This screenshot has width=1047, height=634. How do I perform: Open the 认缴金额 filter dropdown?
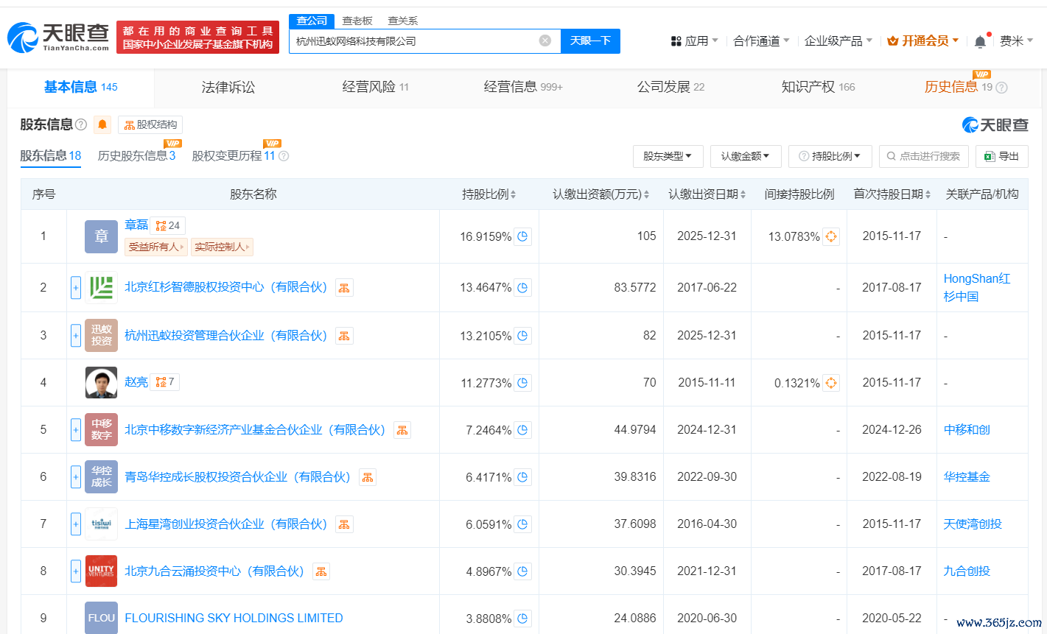(x=745, y=156)
